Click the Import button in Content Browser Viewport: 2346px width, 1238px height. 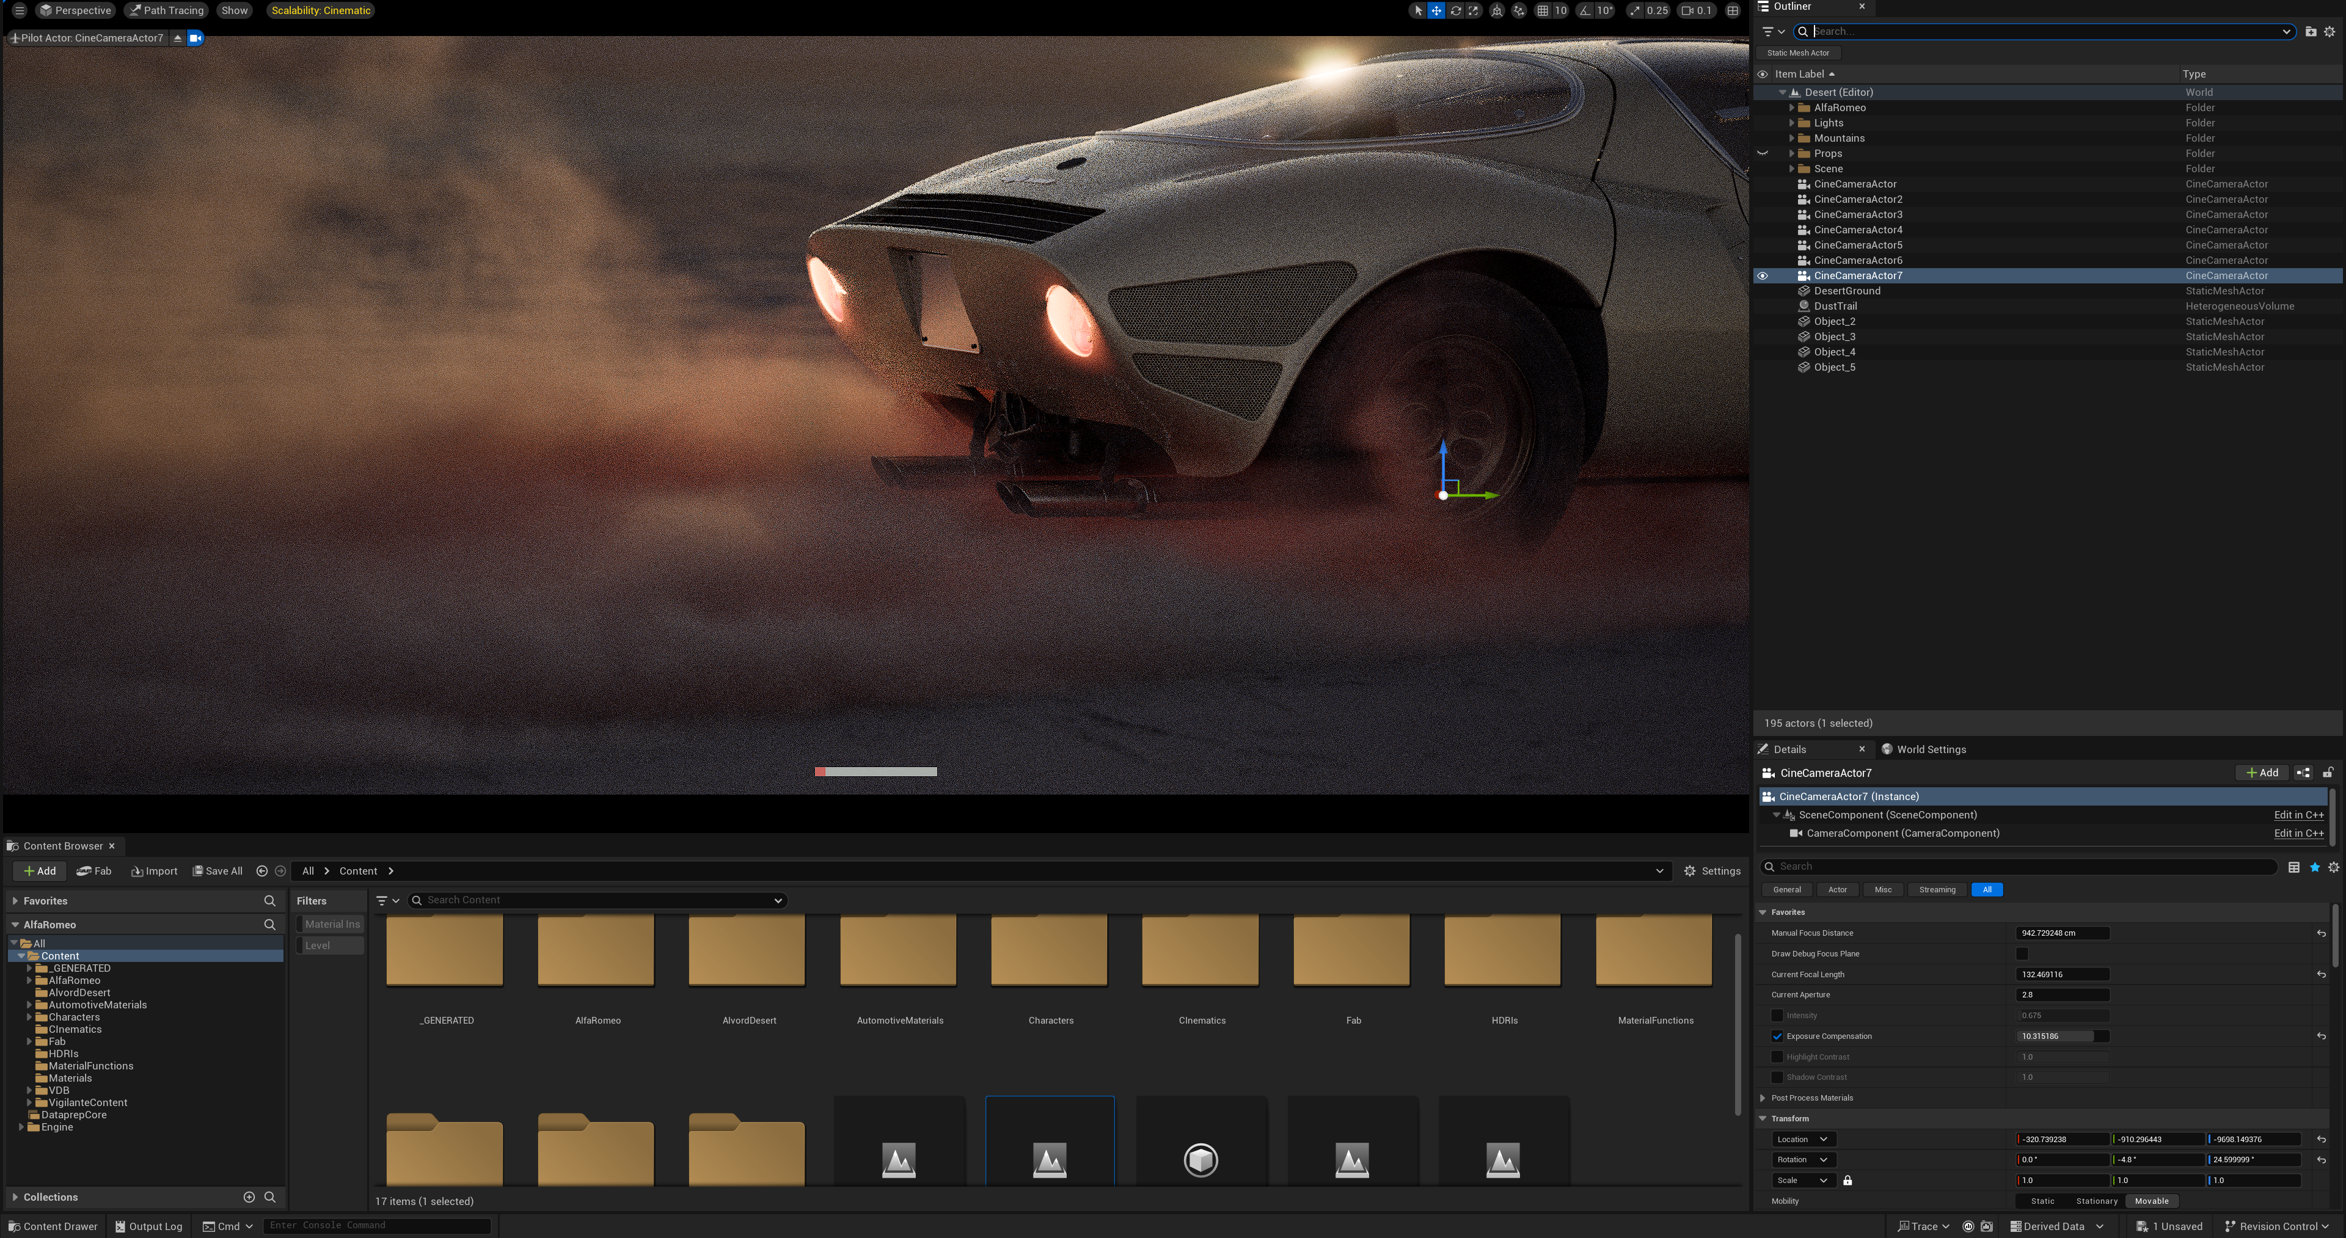(x=154, y=871)
